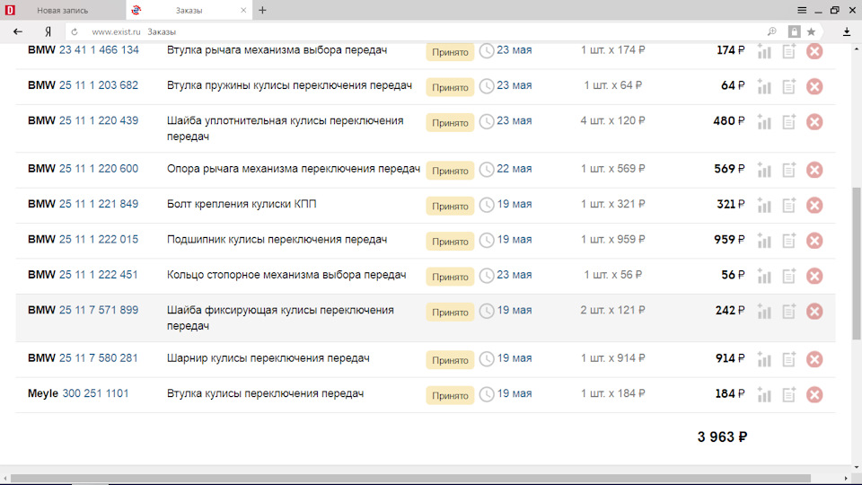Open part number 25 11 1 203 682 link

tap(99, 85)
